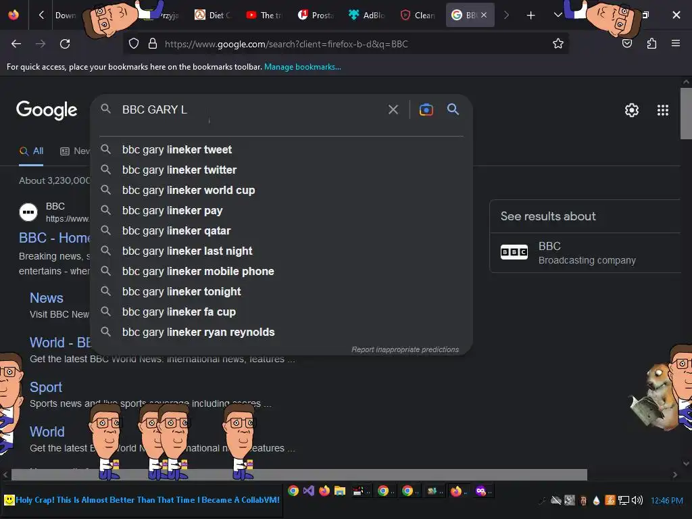This screenshot has height=519, width=692.
Task: Open the News sitelink
Action: (x=47, y=298)
